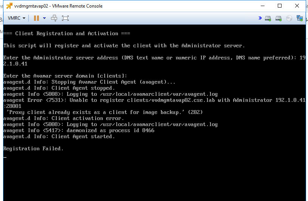Image resolution: width=308 pixels, height=201 pixels.
Task: Click the 'Enter the Avamar server domain' prompt
Action: point(65,76)
